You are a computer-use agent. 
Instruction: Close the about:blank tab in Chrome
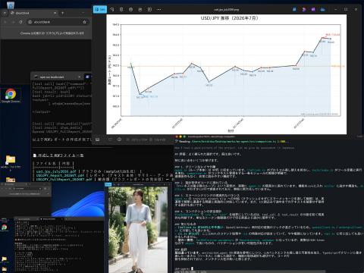click(55, 13)
